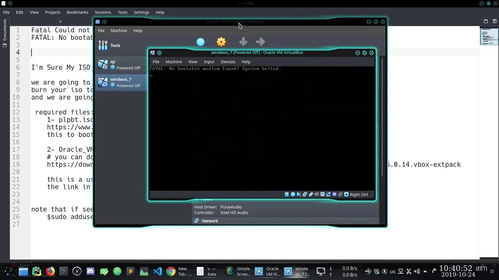Click the network status icon in VM status bar

click(x=305, y=194)
